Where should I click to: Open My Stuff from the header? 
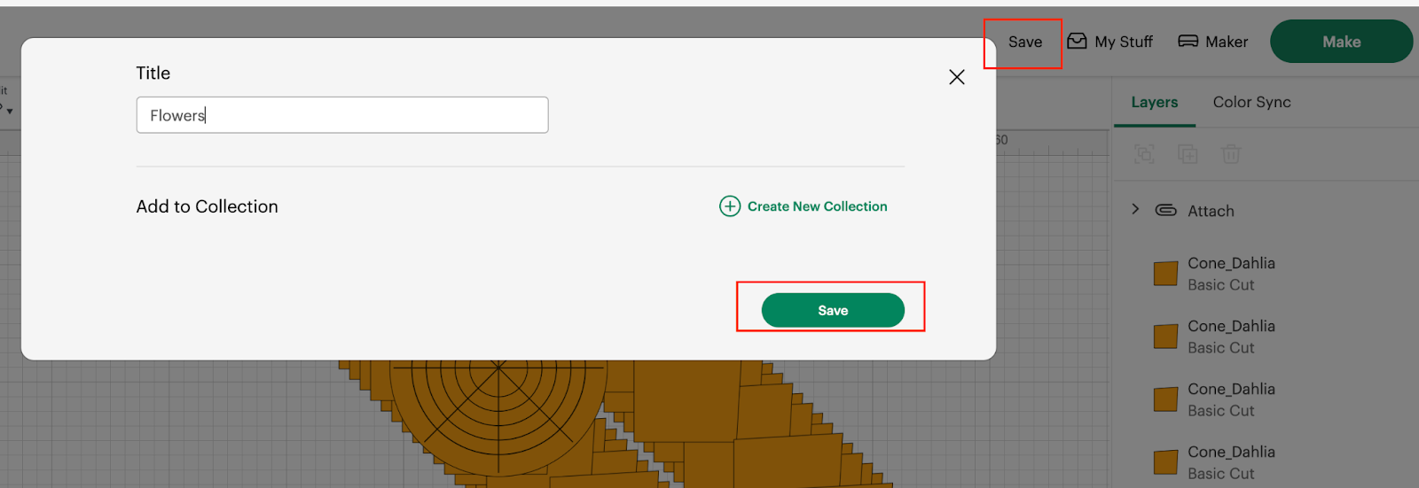[1109, 42]
